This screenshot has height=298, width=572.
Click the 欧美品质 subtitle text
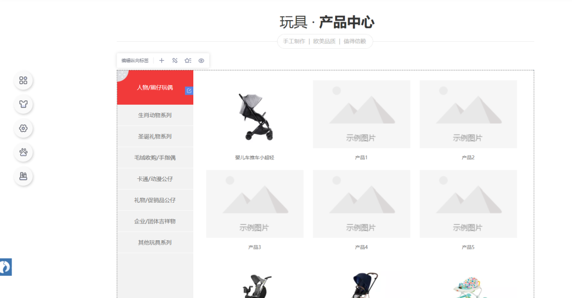(324, 41)
